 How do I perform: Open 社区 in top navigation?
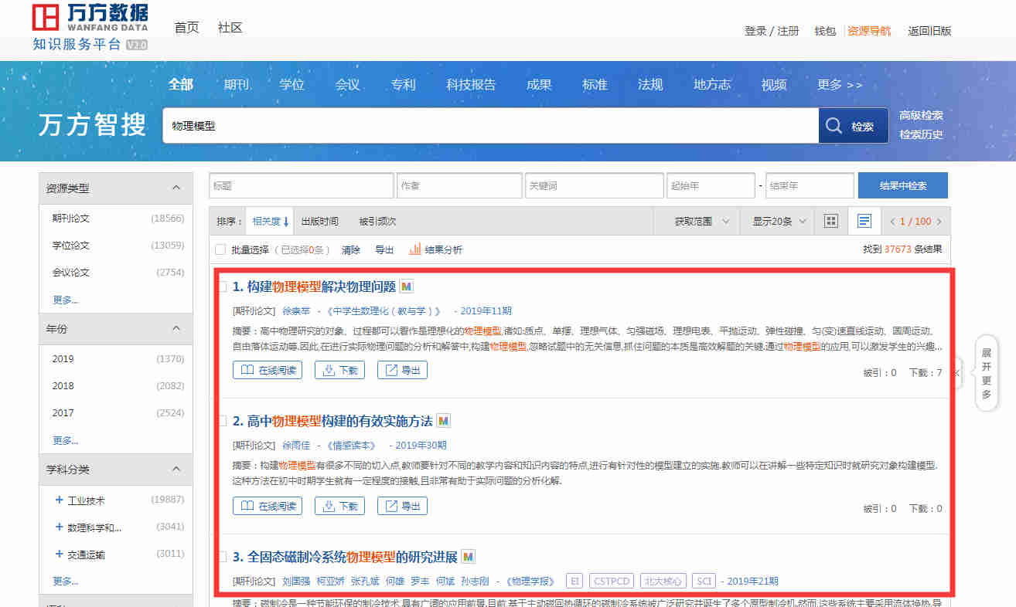tap(230, 28)
